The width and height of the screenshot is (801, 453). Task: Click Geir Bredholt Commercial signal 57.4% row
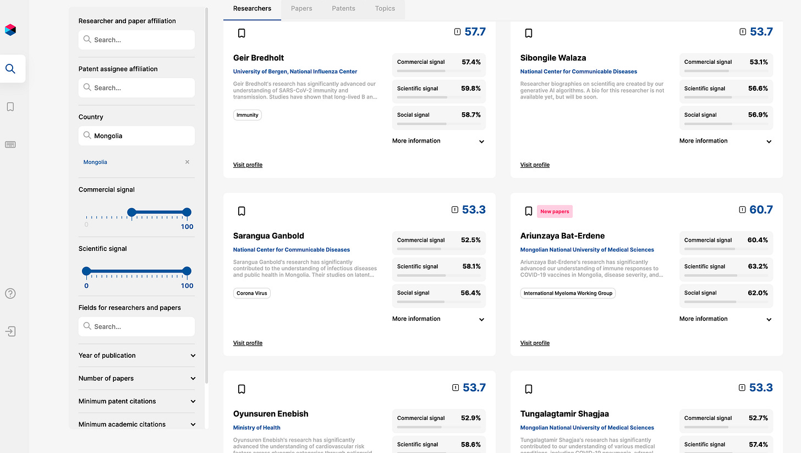click(x=439, y=65)
